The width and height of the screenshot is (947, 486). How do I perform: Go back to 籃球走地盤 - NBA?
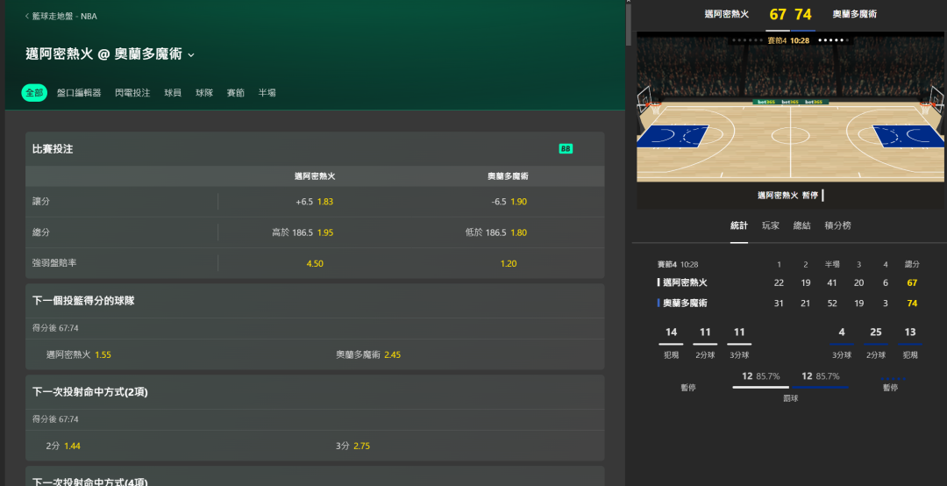pyautogui.click(x=61, y=17)
